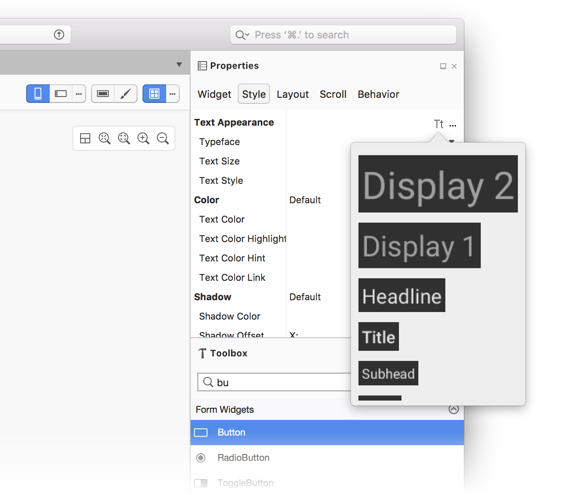Click the Text Color Link property
The width and height of the screenshot is (571, 495).
[x=232, y=277]
